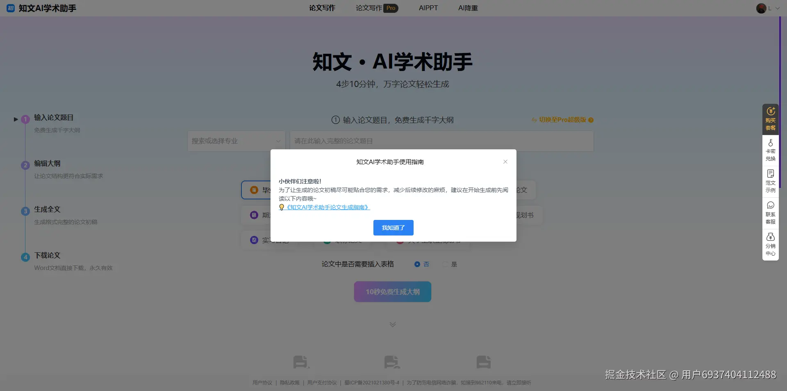Click the dark 实习 paper type icon
Viewport: 787px width, 391px height.
(x=253, y=240)
